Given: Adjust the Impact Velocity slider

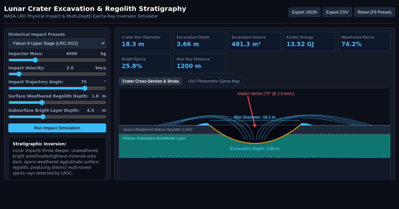Looking at the screenshot, I should click(57, 74).
